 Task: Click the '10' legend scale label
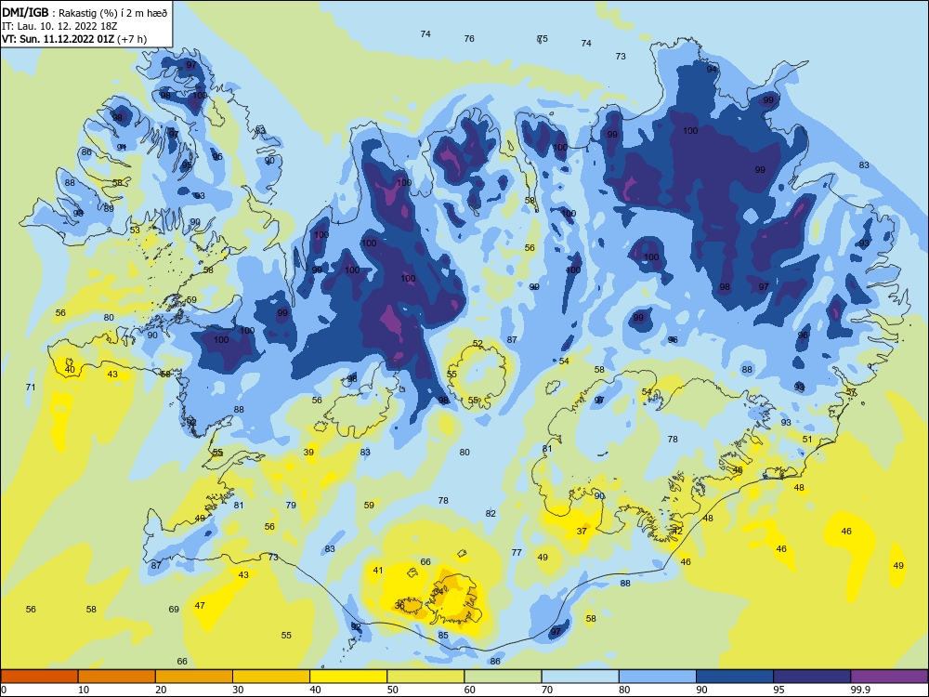(x=84, y=690)
